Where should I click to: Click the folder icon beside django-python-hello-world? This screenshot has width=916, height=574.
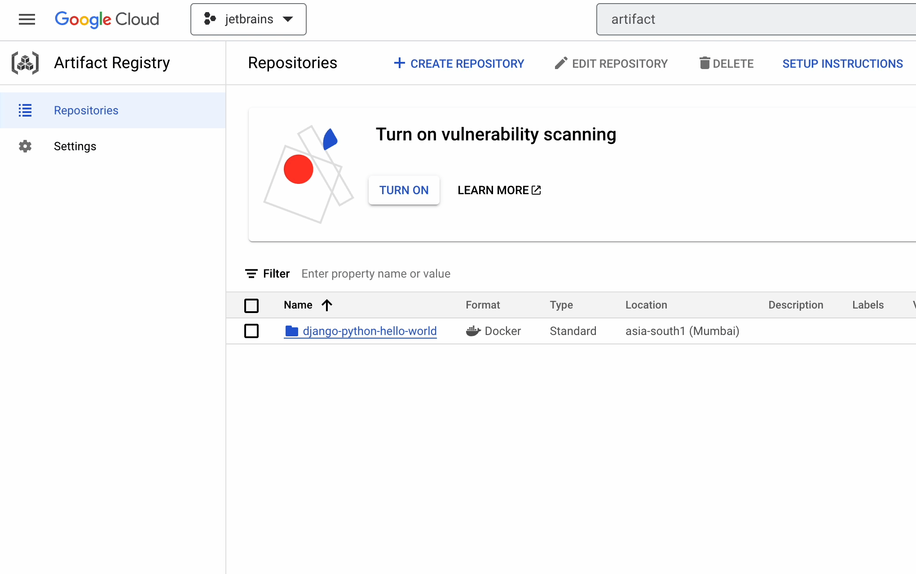[292, 331]
